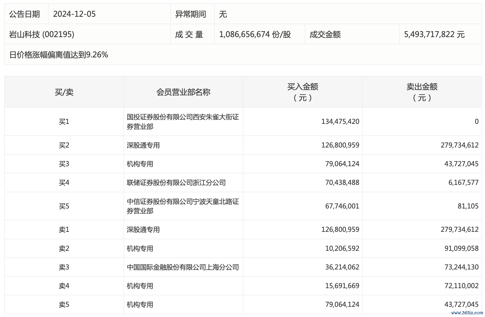The image size is (485, 317).
Task: Click buy amount 10,206,592
Action: pos(342,248)
